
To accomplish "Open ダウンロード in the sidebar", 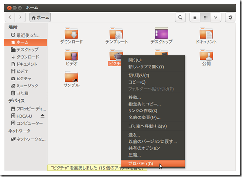I will 26,57.
